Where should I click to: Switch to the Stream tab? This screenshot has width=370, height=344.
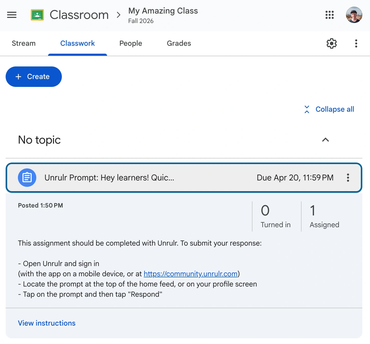coord(24,43)
